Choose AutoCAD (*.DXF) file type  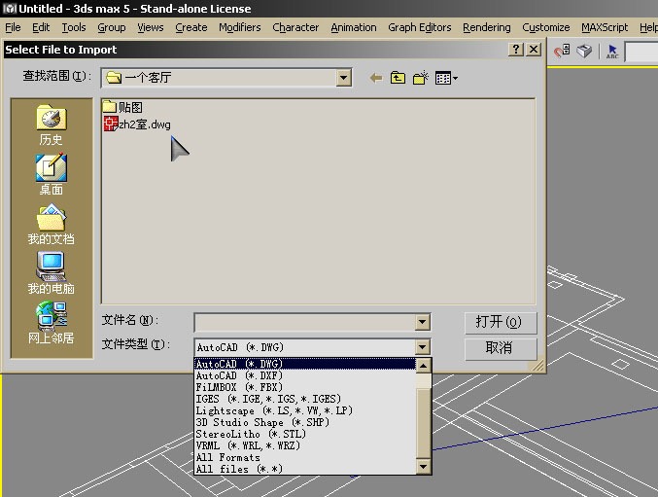[x=305, y=375]
